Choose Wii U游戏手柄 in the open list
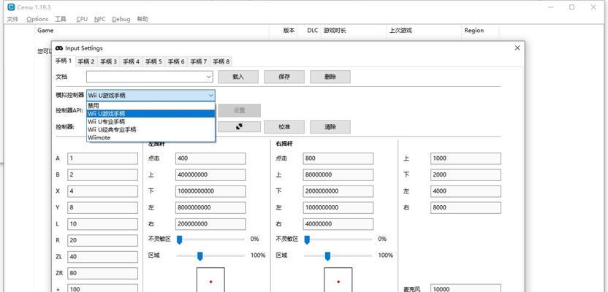This screenshot has height=292, width=608. (151, 113)
